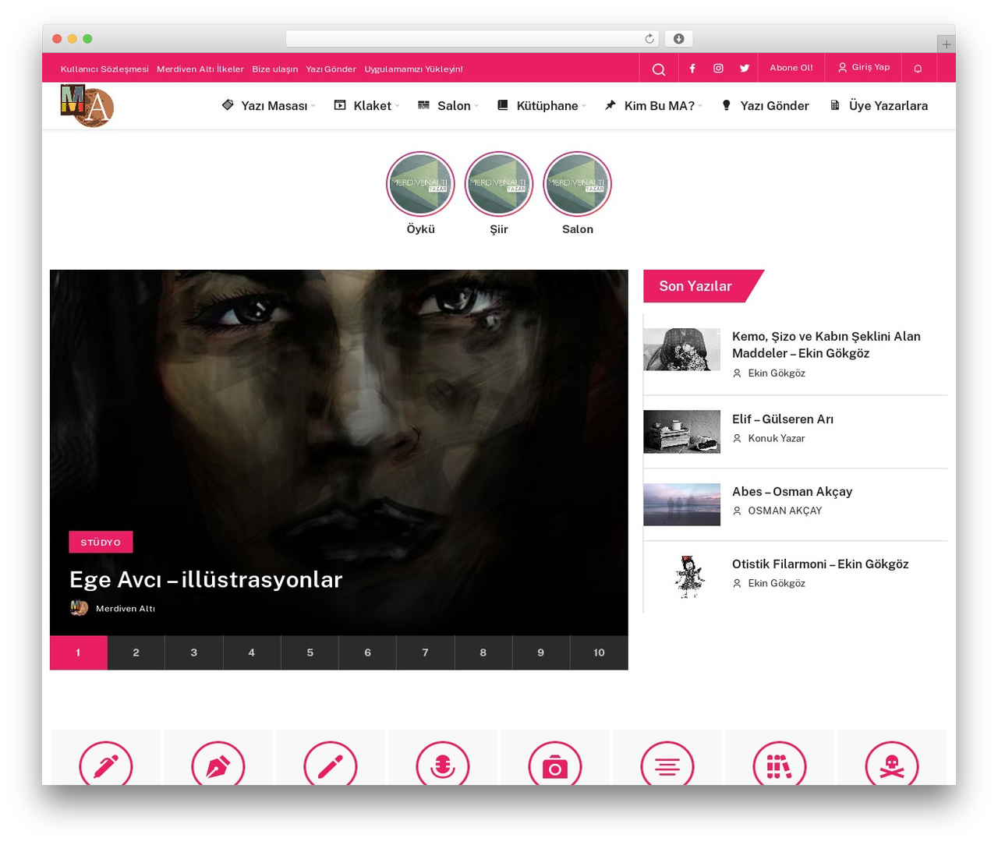
Task: Expand the Salon navigation dropdown
Action: 448,106
